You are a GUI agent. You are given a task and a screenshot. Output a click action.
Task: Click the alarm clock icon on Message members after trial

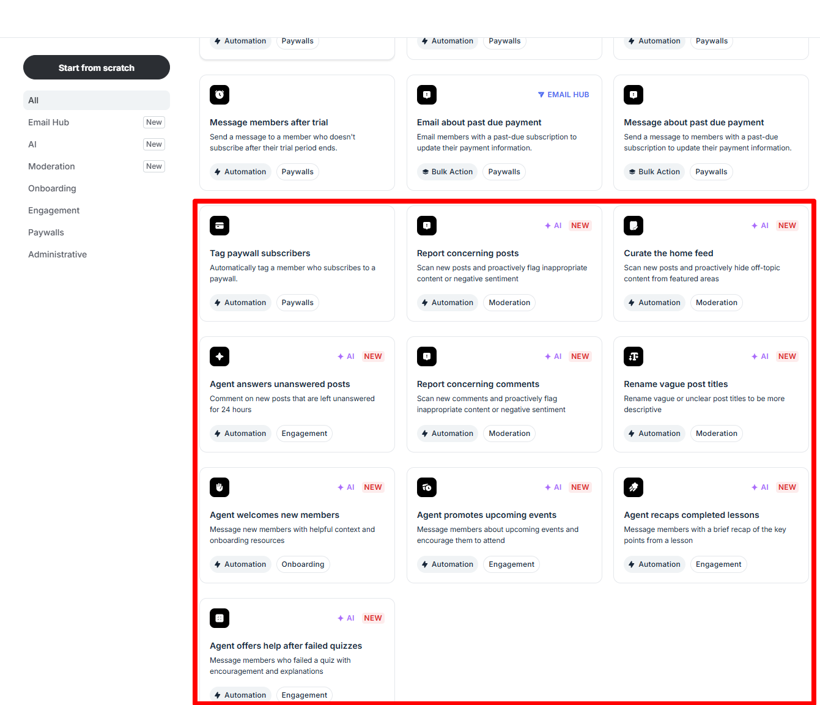(x=220, y=95)
